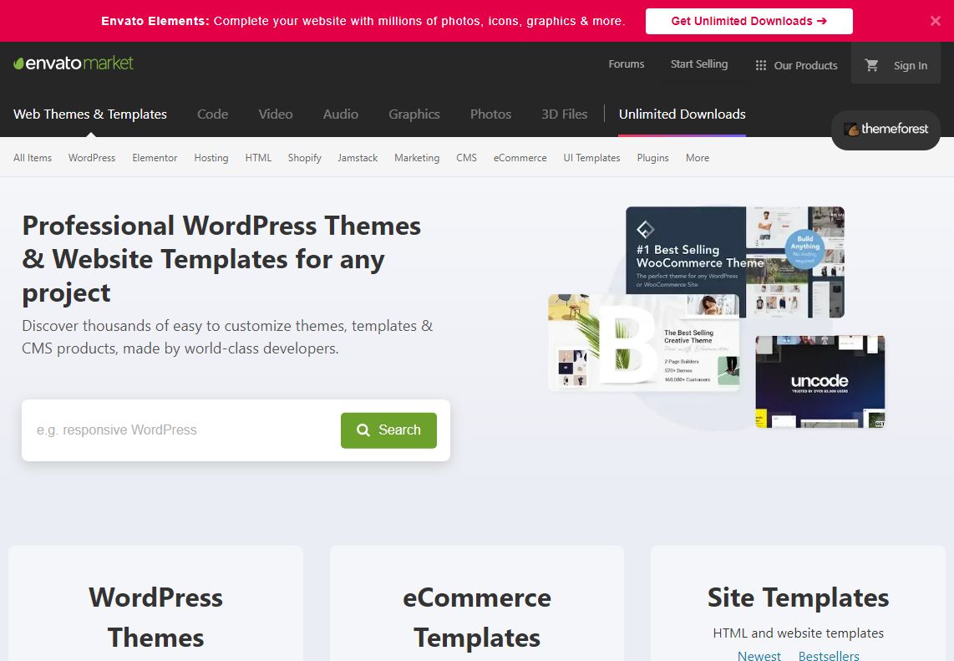Open the Best Selling Creative Theme thumbnail
This screenshot has width=954, height=661.
click(644, 343)
